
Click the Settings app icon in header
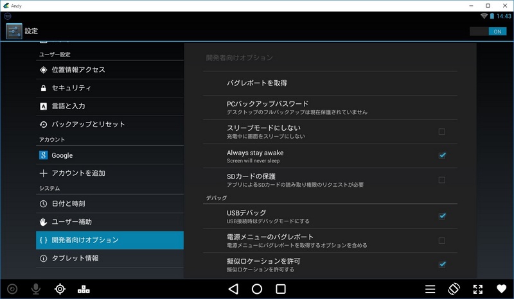point(14,31)
